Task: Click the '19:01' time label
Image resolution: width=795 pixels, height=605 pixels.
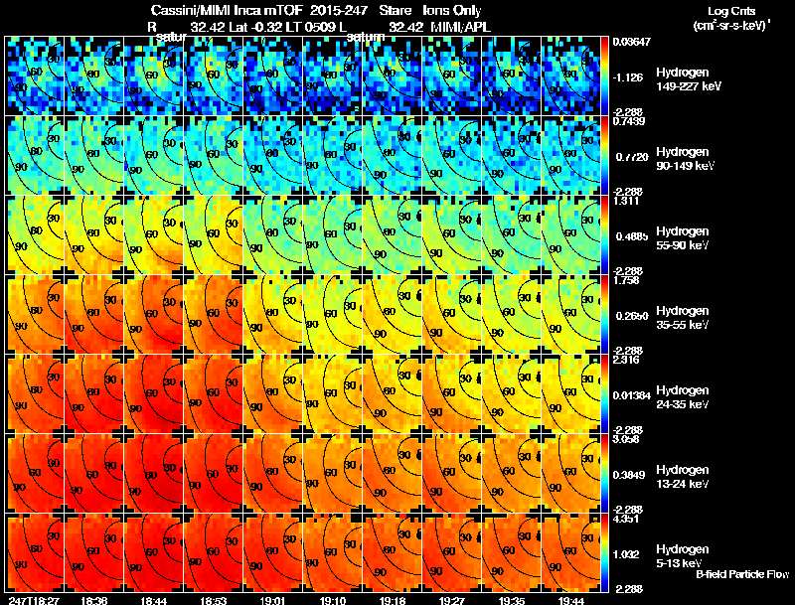Action: (272, 601)
